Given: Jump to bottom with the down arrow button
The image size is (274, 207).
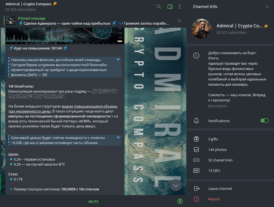Looking at the screenshot, I should click(x=176, y=185).
